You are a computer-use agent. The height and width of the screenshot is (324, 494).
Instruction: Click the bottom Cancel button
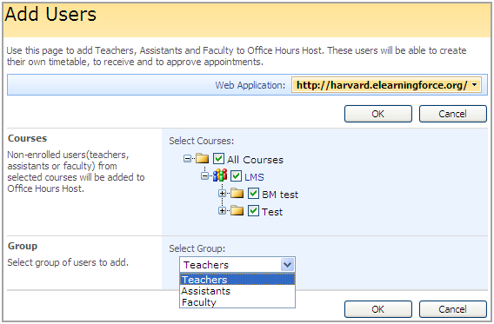453,309
